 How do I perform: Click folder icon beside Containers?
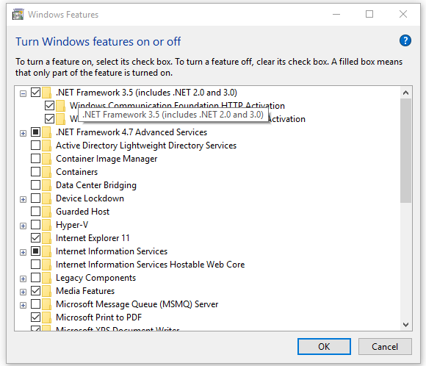47,172
